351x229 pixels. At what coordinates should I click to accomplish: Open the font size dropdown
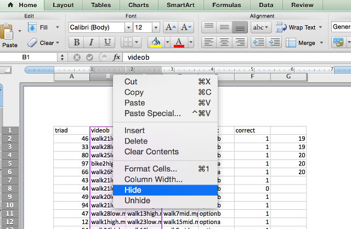click(156, 27)
